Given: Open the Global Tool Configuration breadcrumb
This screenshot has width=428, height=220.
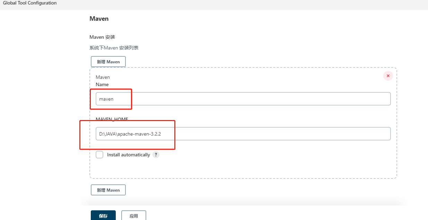Looking at the screenshot, I should (30, 3).
